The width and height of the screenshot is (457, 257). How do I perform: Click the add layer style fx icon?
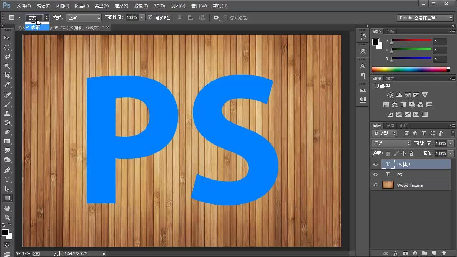pos(396,253)
